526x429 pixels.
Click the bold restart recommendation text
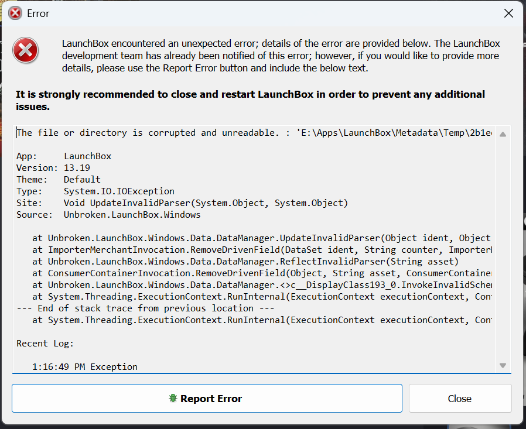coord(250,100)
